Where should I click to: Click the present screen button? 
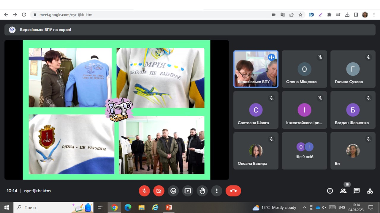pos(188,191)
